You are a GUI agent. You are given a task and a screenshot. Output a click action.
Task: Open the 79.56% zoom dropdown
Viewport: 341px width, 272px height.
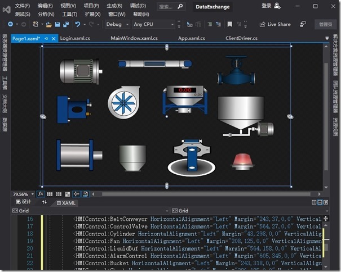tap(33, 194)
